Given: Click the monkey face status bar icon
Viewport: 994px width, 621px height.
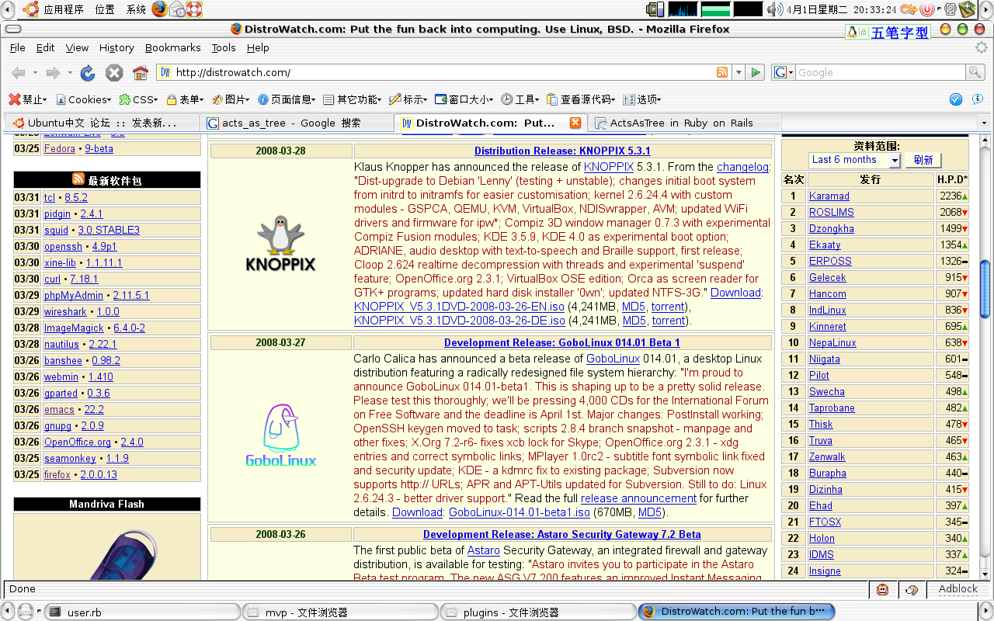Looking at the screenshot, I should click(883, 590).
